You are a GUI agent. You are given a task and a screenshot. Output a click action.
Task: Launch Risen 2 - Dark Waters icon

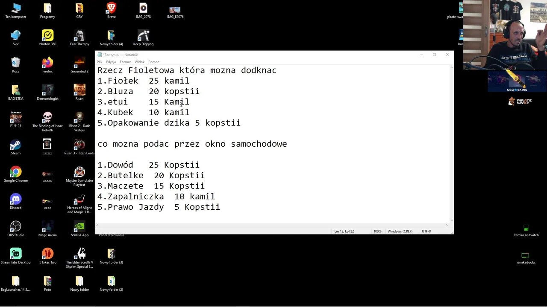point(79,122)
